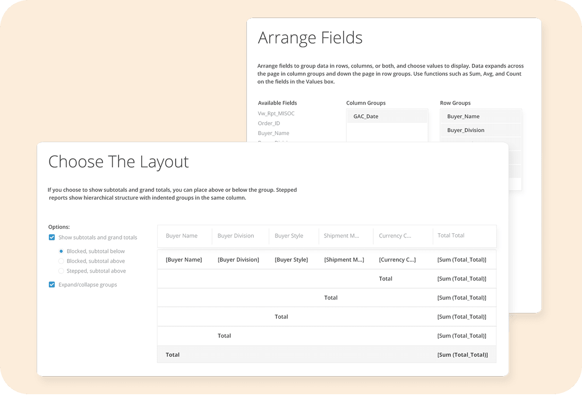
Task: Toggle Expand/collapse groups checkbox
Action: click(52, 285)
